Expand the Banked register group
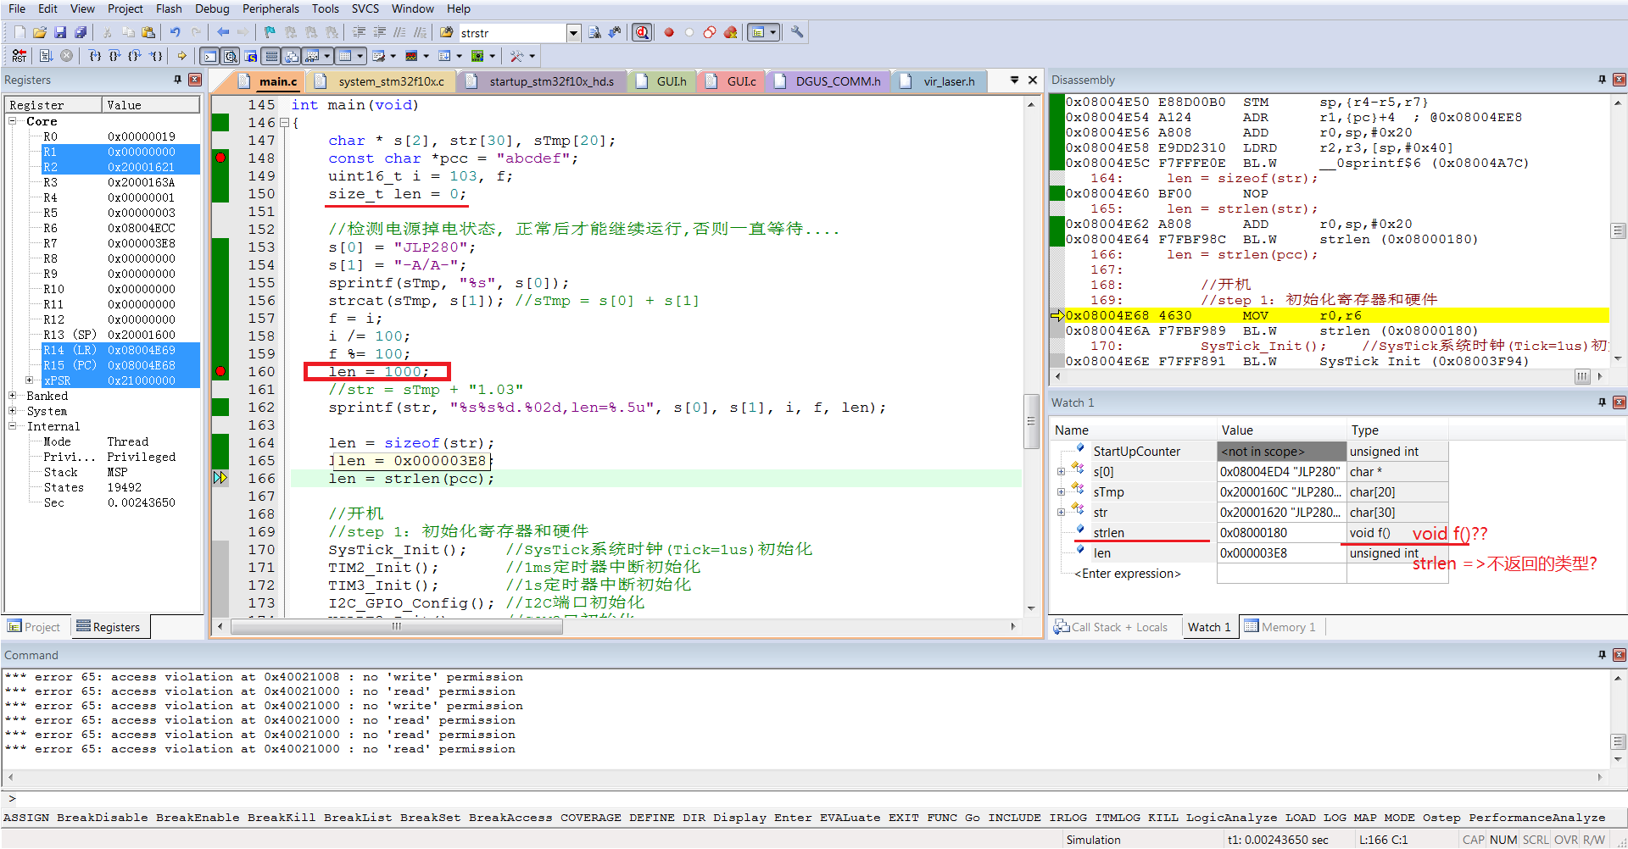 click(x=13, y=396)
